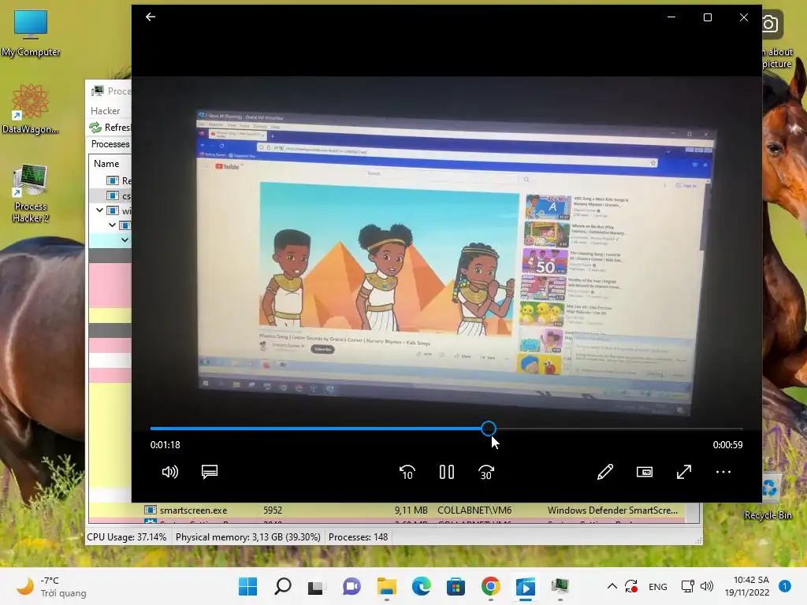807x605 pixels.
Task: Click Processes: 148 status entry
Action: [359, 537]
